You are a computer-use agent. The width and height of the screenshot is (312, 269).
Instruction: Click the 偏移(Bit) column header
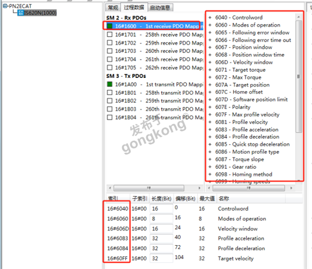pyautogui.click(x=186, y=198)
